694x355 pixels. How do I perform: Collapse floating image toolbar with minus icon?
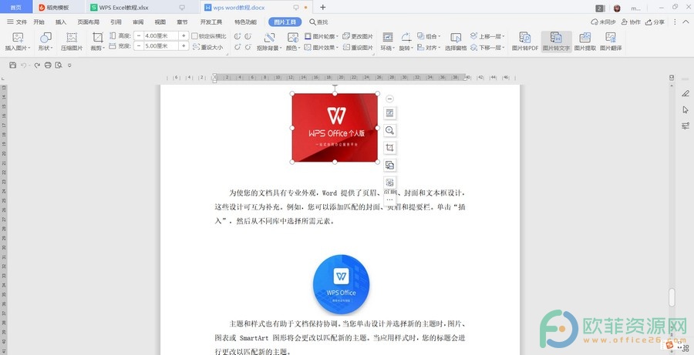389,99
